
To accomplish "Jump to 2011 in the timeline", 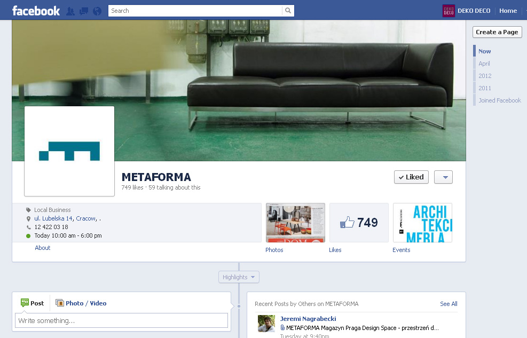I will (x=485, y=88).
